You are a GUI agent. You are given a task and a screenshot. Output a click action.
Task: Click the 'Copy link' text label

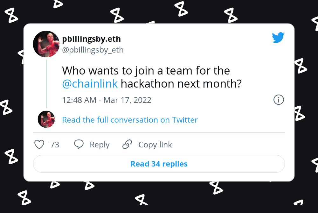155,145
